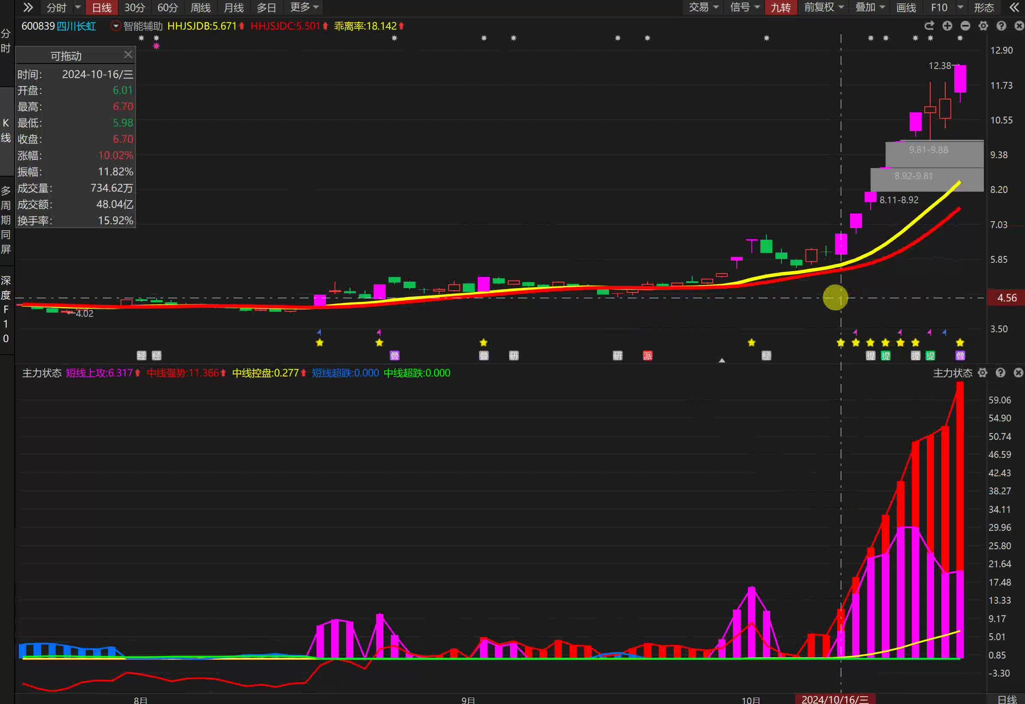Click the 短线上攻:6.317 legend label

click(x=99, y=373)
